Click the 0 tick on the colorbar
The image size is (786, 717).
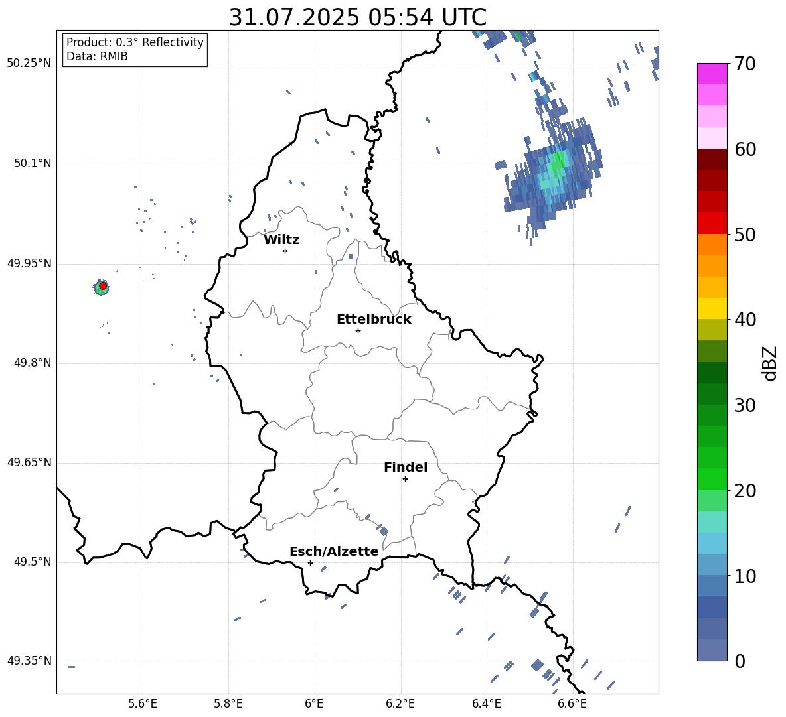click(x=740, y=661)
